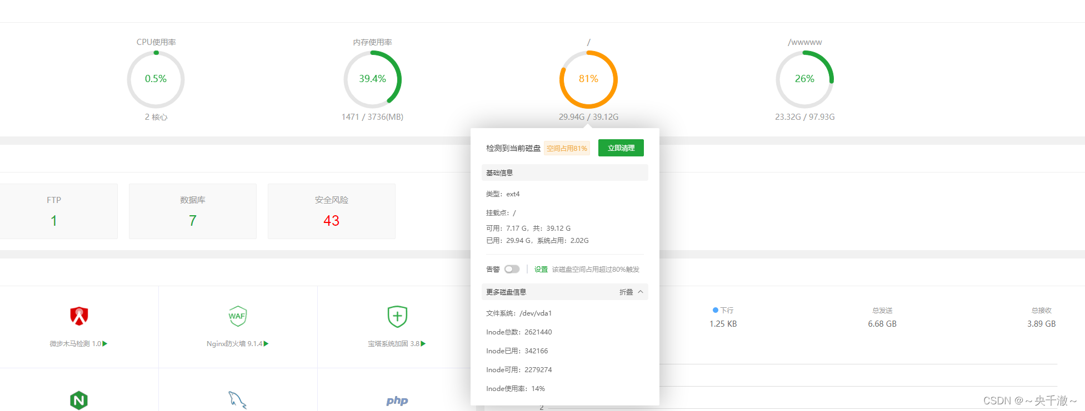Click the 23.32G / 97.93G disk text

[804, 117]
